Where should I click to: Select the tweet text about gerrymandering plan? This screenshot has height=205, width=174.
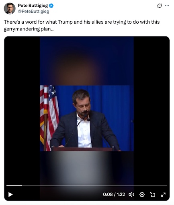(82, 25)
